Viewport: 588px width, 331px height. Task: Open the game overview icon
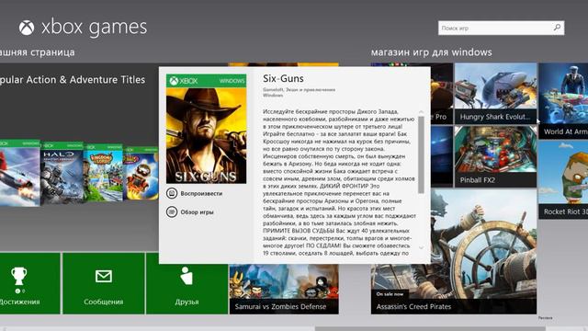(x=172, y=212)
